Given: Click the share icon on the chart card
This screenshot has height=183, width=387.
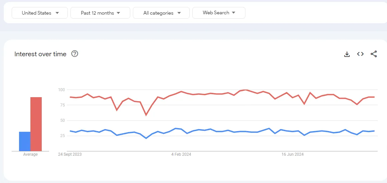Looking at the screenshot, I should 374,54.
